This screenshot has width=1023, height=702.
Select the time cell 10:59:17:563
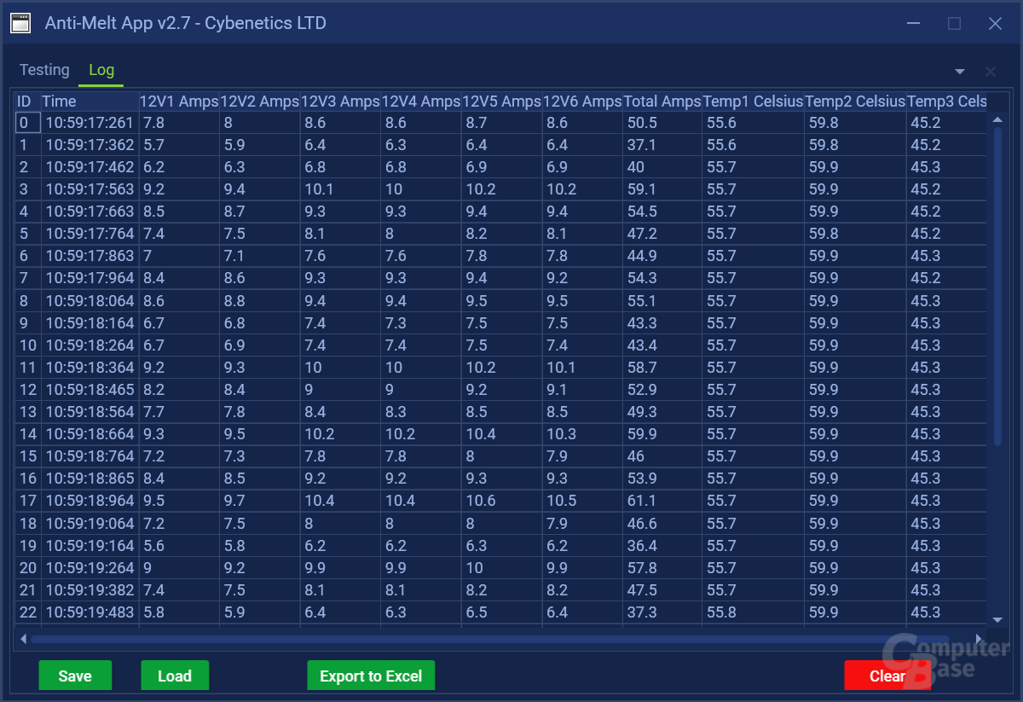coord(90,189)
